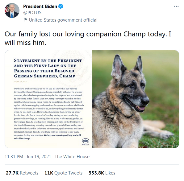Image resolution: width=184 pixels, height=181 pixels.
Task: Click The White House source label
Action: [72, 157]
